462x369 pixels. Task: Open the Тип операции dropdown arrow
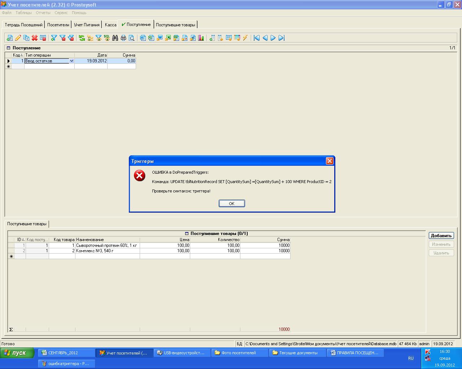[71, 61]
